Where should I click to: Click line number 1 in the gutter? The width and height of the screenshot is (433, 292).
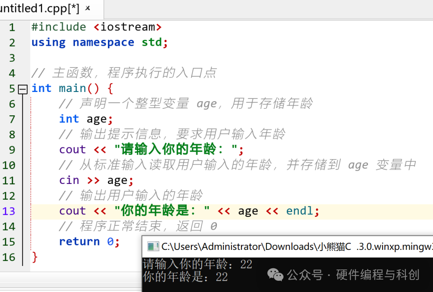[12, 27]
